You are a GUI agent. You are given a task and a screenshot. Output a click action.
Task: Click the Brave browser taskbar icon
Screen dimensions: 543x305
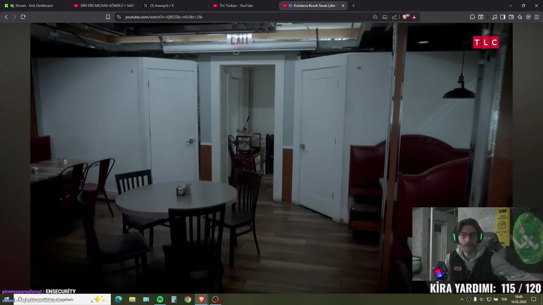click(202, 299)
